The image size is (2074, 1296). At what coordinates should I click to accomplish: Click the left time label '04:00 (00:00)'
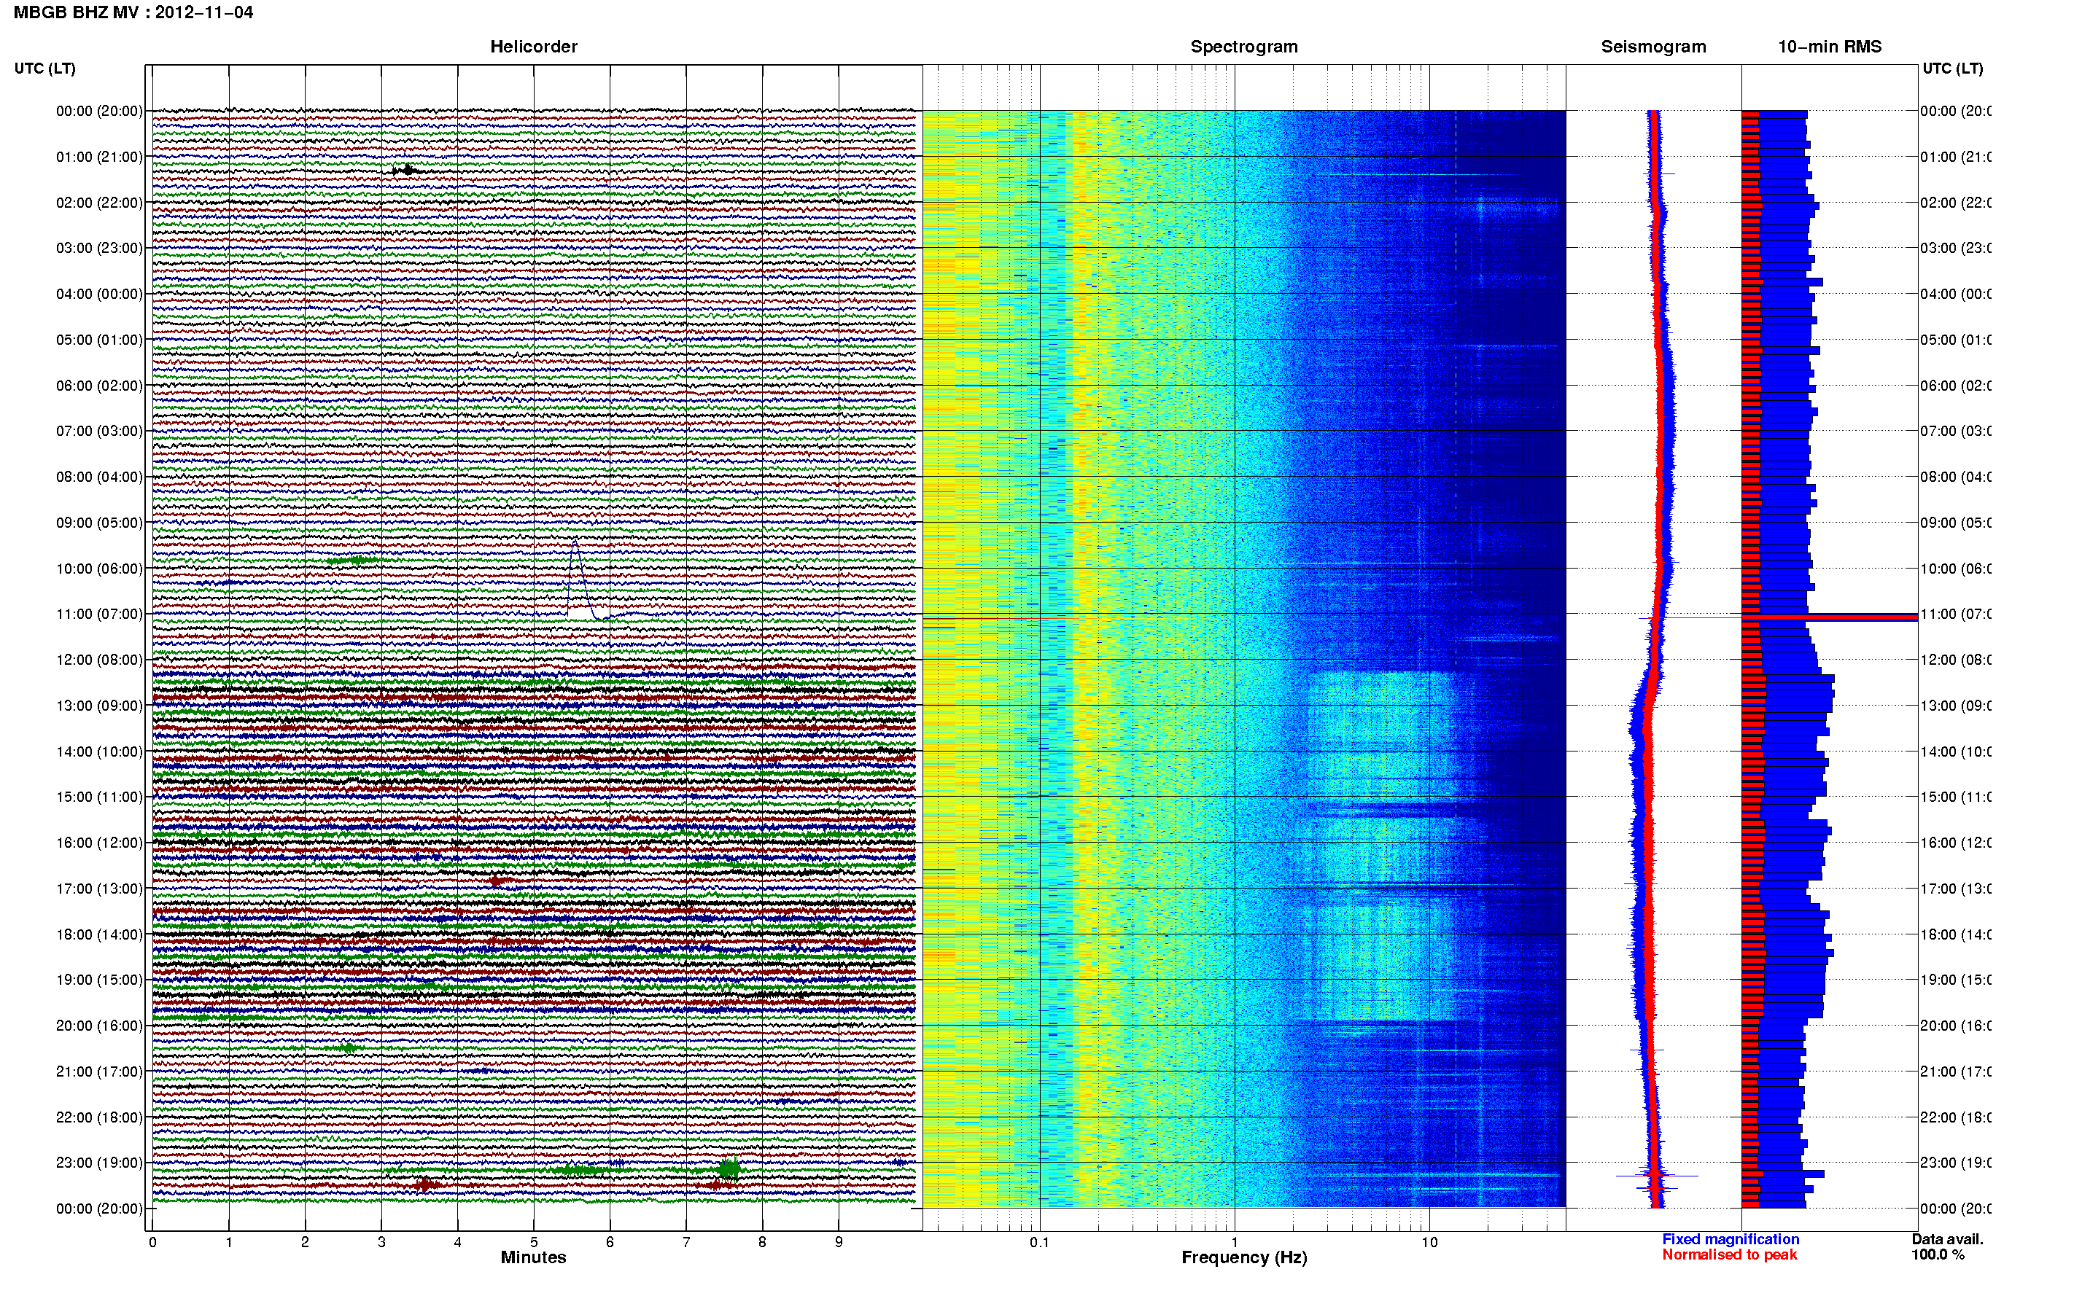(99, 294)
